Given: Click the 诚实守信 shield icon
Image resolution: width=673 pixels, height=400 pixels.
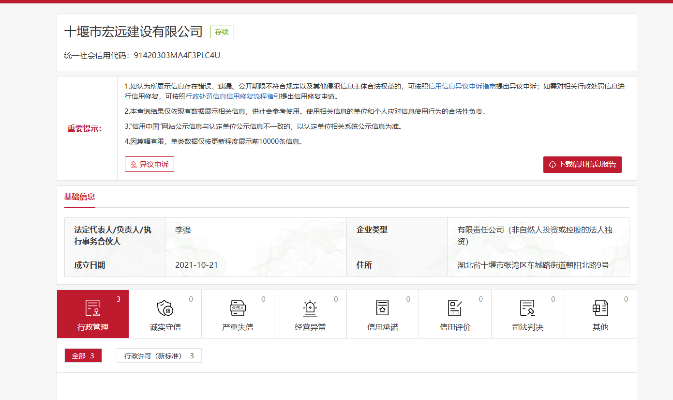Looking at the screenshot, I should tap(165, 308).
